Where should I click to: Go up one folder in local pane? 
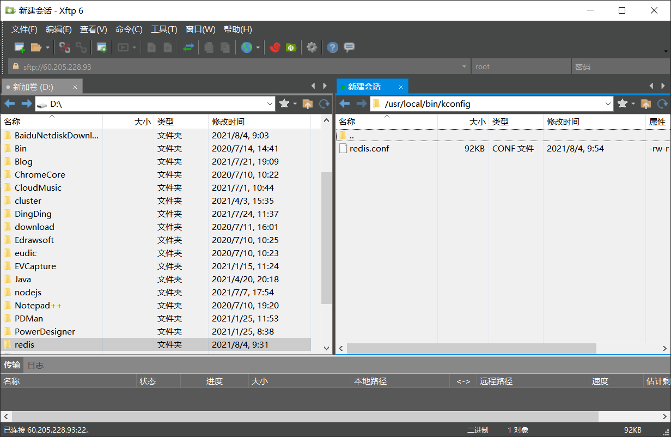308,104
